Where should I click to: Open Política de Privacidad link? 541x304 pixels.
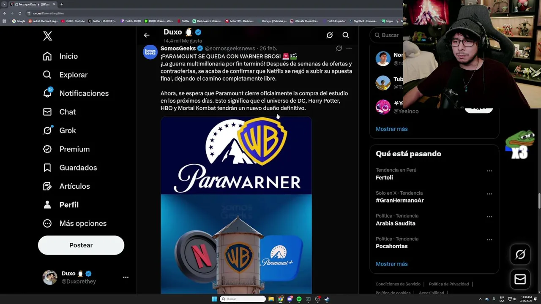(449, 284)
